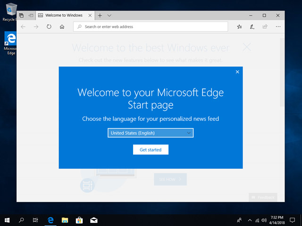Show tabs you've set aside
This screenshot has width=302, height=226.
[x=21, y=16]
